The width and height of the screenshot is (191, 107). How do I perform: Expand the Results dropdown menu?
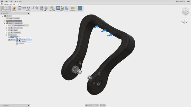pos(52,11)
